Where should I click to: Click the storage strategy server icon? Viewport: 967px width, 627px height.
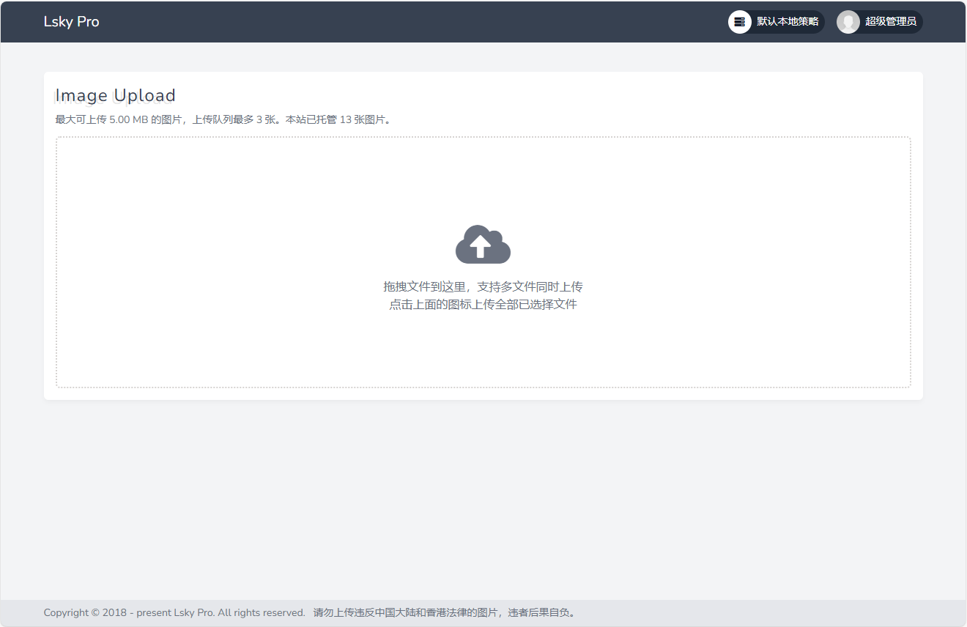(739, 22)
